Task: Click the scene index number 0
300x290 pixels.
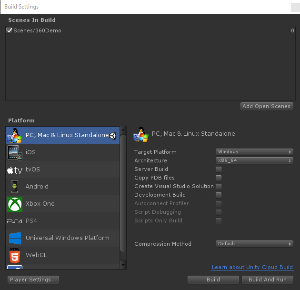Action: coord(292,30)
